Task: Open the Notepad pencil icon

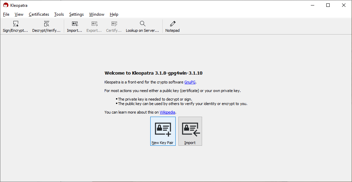Action: point(173,24)
